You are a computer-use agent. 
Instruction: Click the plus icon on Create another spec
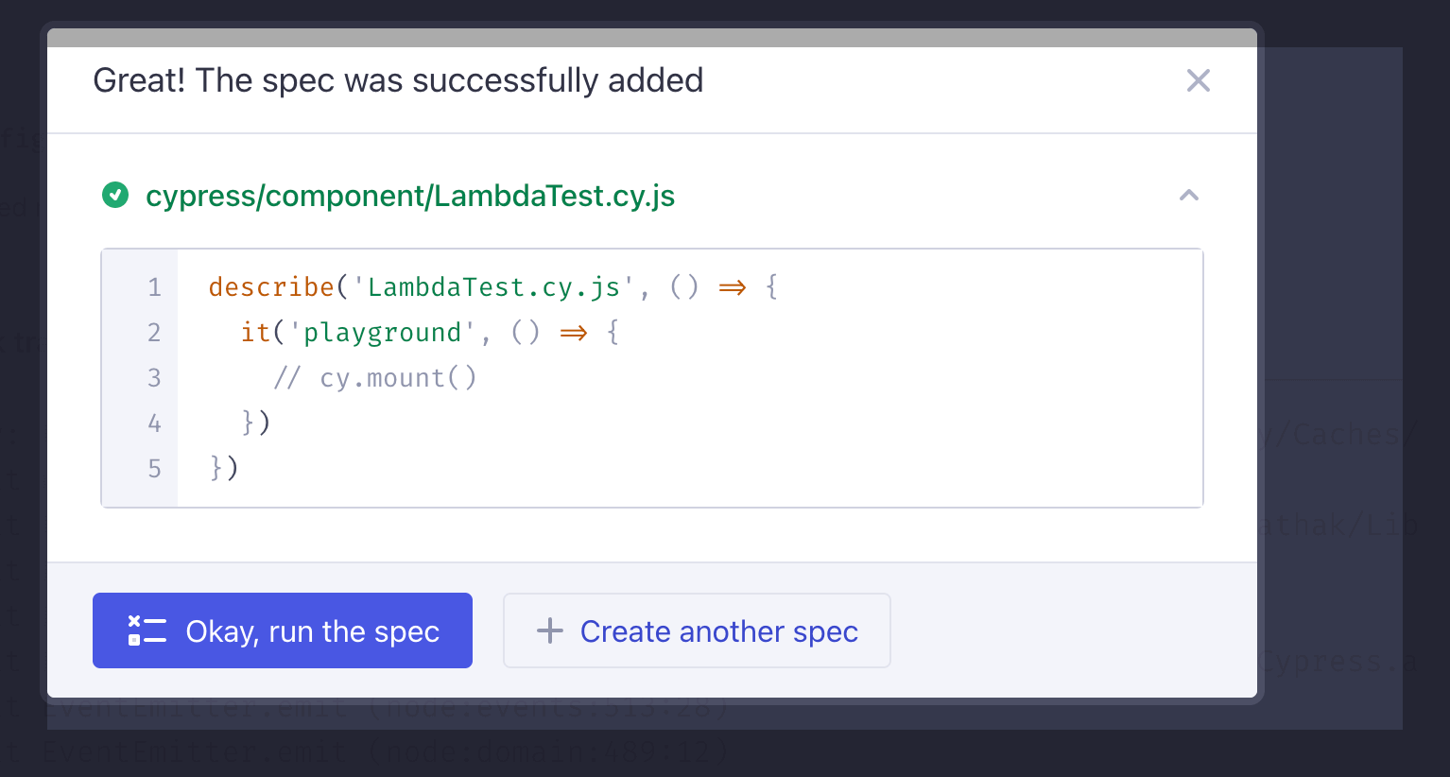tap(548, 630)
